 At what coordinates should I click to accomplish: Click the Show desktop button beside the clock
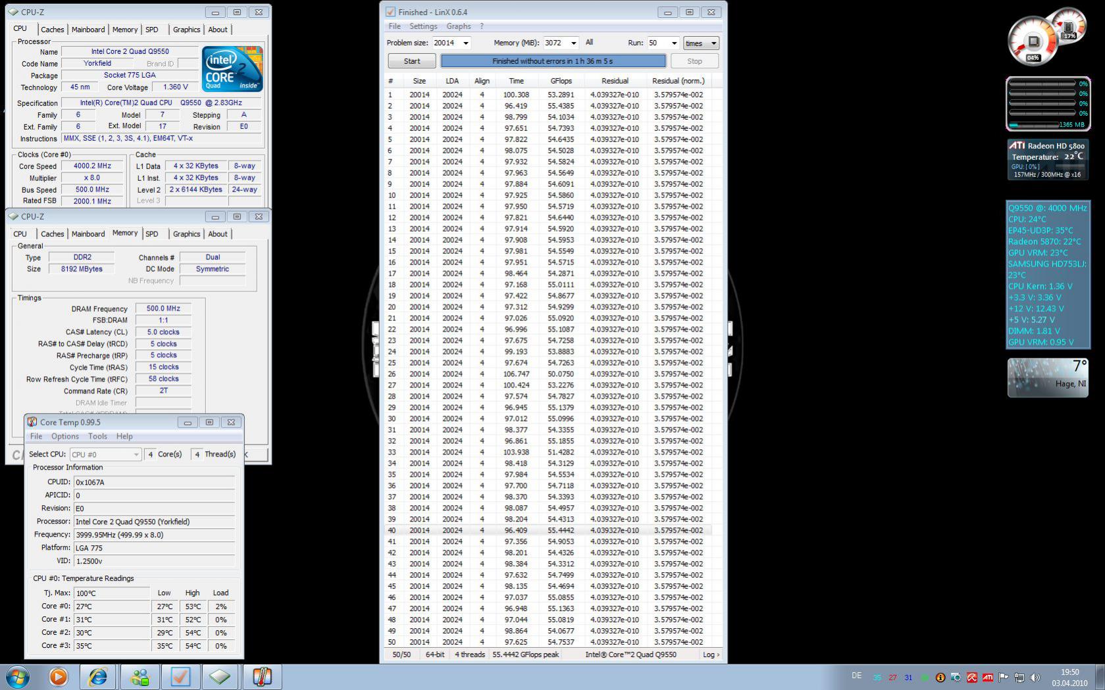pyautogui.click(x=1100, y=677)
